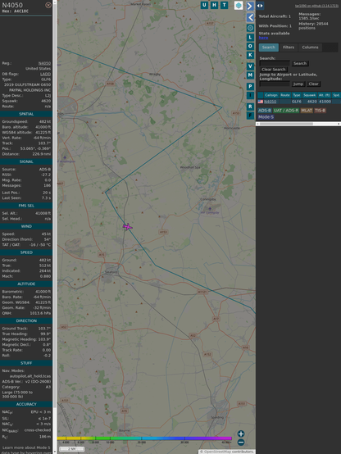The image size is (341, 454).
Task: Click the Clear Search button
Action: click(x=274, y=70)
